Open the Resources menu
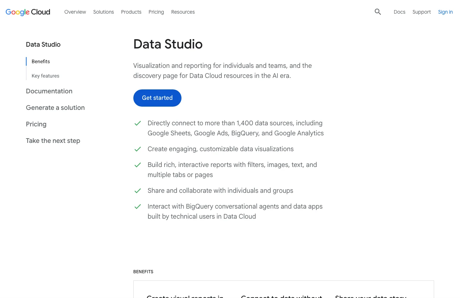 click(183, 12)
